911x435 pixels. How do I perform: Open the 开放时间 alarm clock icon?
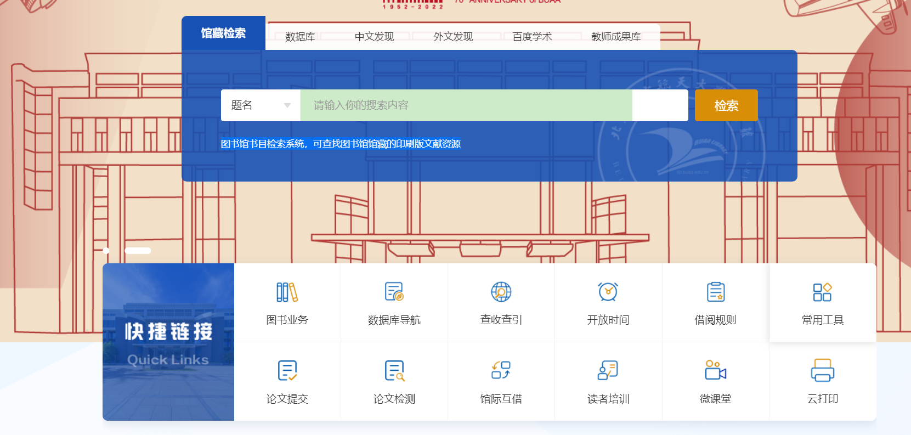point(608,292)
